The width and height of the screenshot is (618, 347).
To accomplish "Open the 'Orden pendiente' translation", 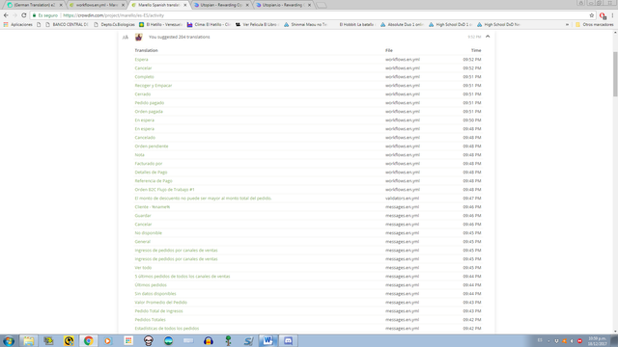I will point(152,146).
